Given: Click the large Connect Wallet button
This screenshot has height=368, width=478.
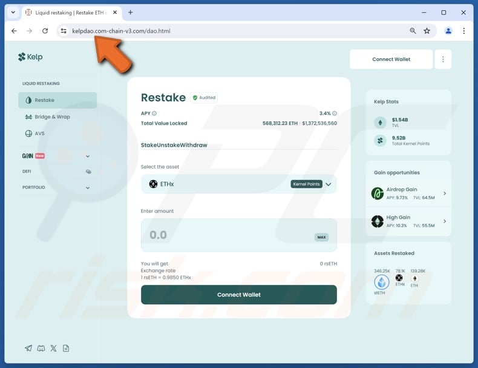Looking at the screenshot, I should 238,295.
